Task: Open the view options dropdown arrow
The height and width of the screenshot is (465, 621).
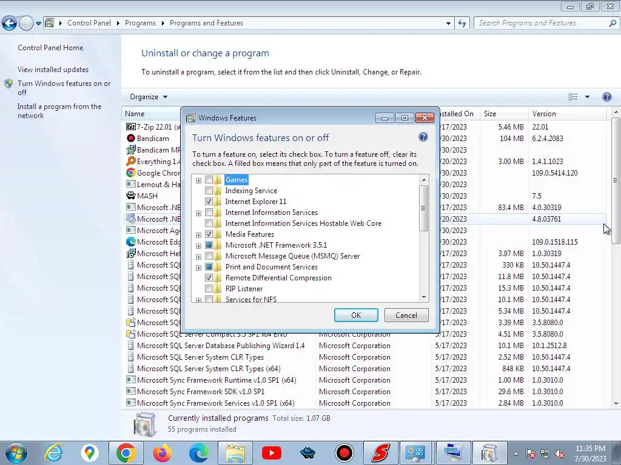Action: pyautogui.click(x=587, y=97)
